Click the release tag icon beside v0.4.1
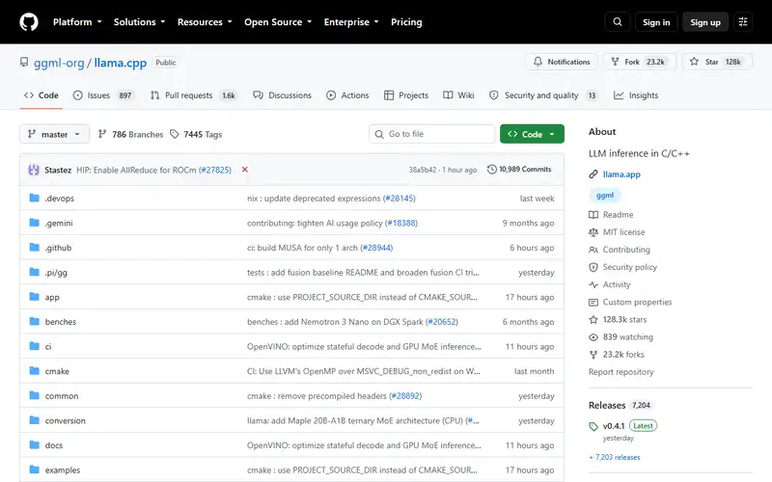 click(x=593, y=426)
